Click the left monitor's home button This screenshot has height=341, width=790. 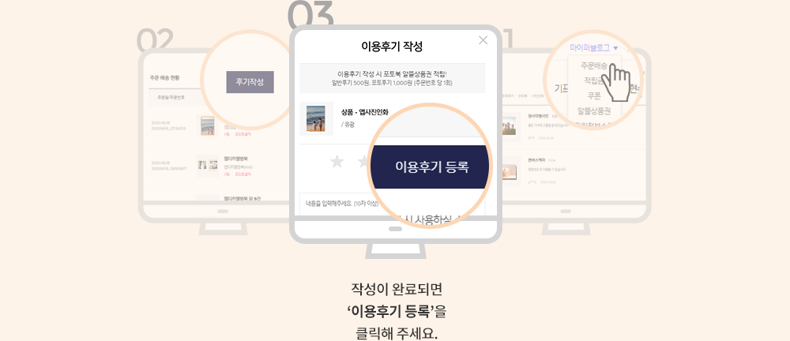tap(223, 211)
